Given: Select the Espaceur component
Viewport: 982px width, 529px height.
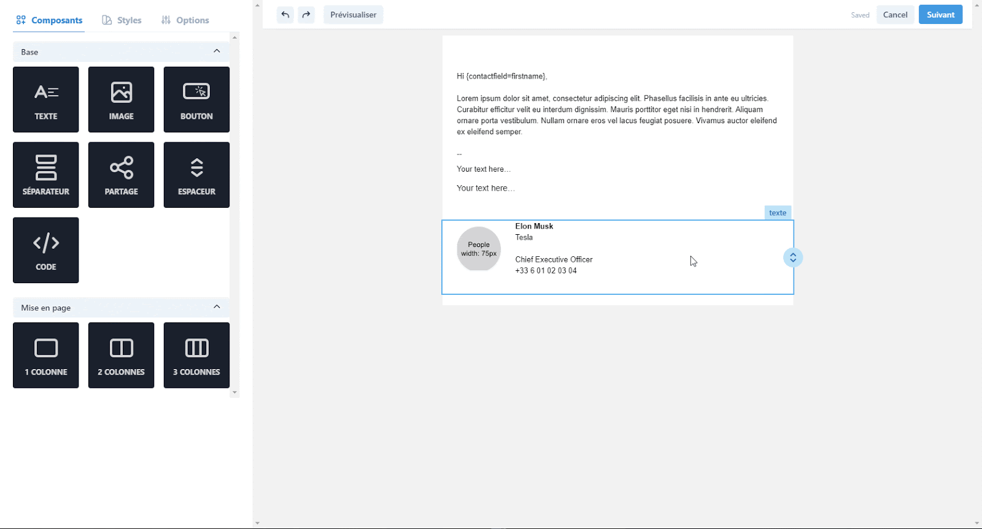Looking at the screenshot, I should [x=196, y=175].
